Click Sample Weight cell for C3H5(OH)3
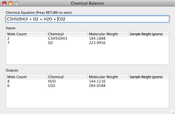Image resolution: width=175 pixels, height=114 pixels. click(x=149, y=38)
